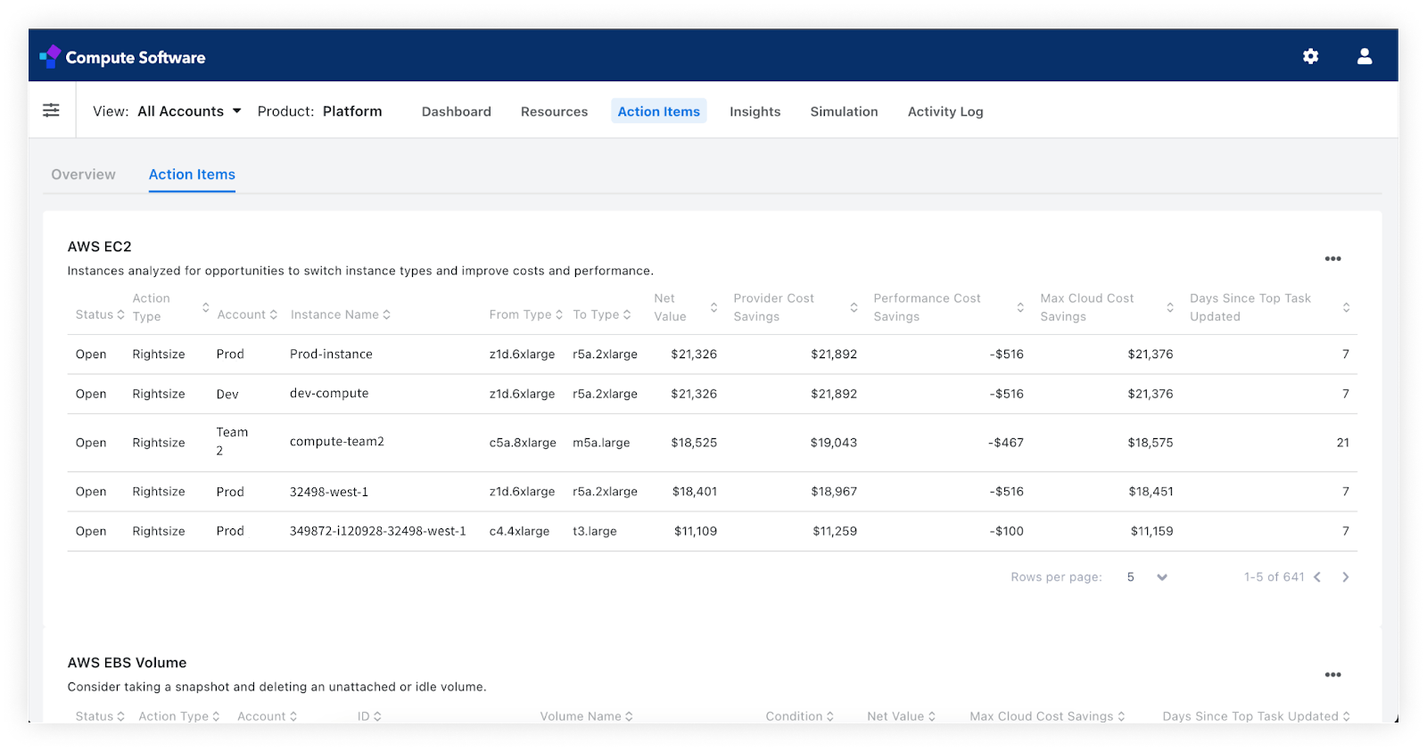Go to previous page of EC2 table
The image size is (1427, 751).
click(x=1317, y=577)
